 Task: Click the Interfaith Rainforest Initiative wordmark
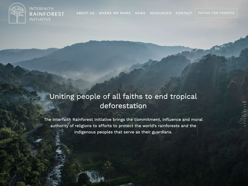[47, 14]
